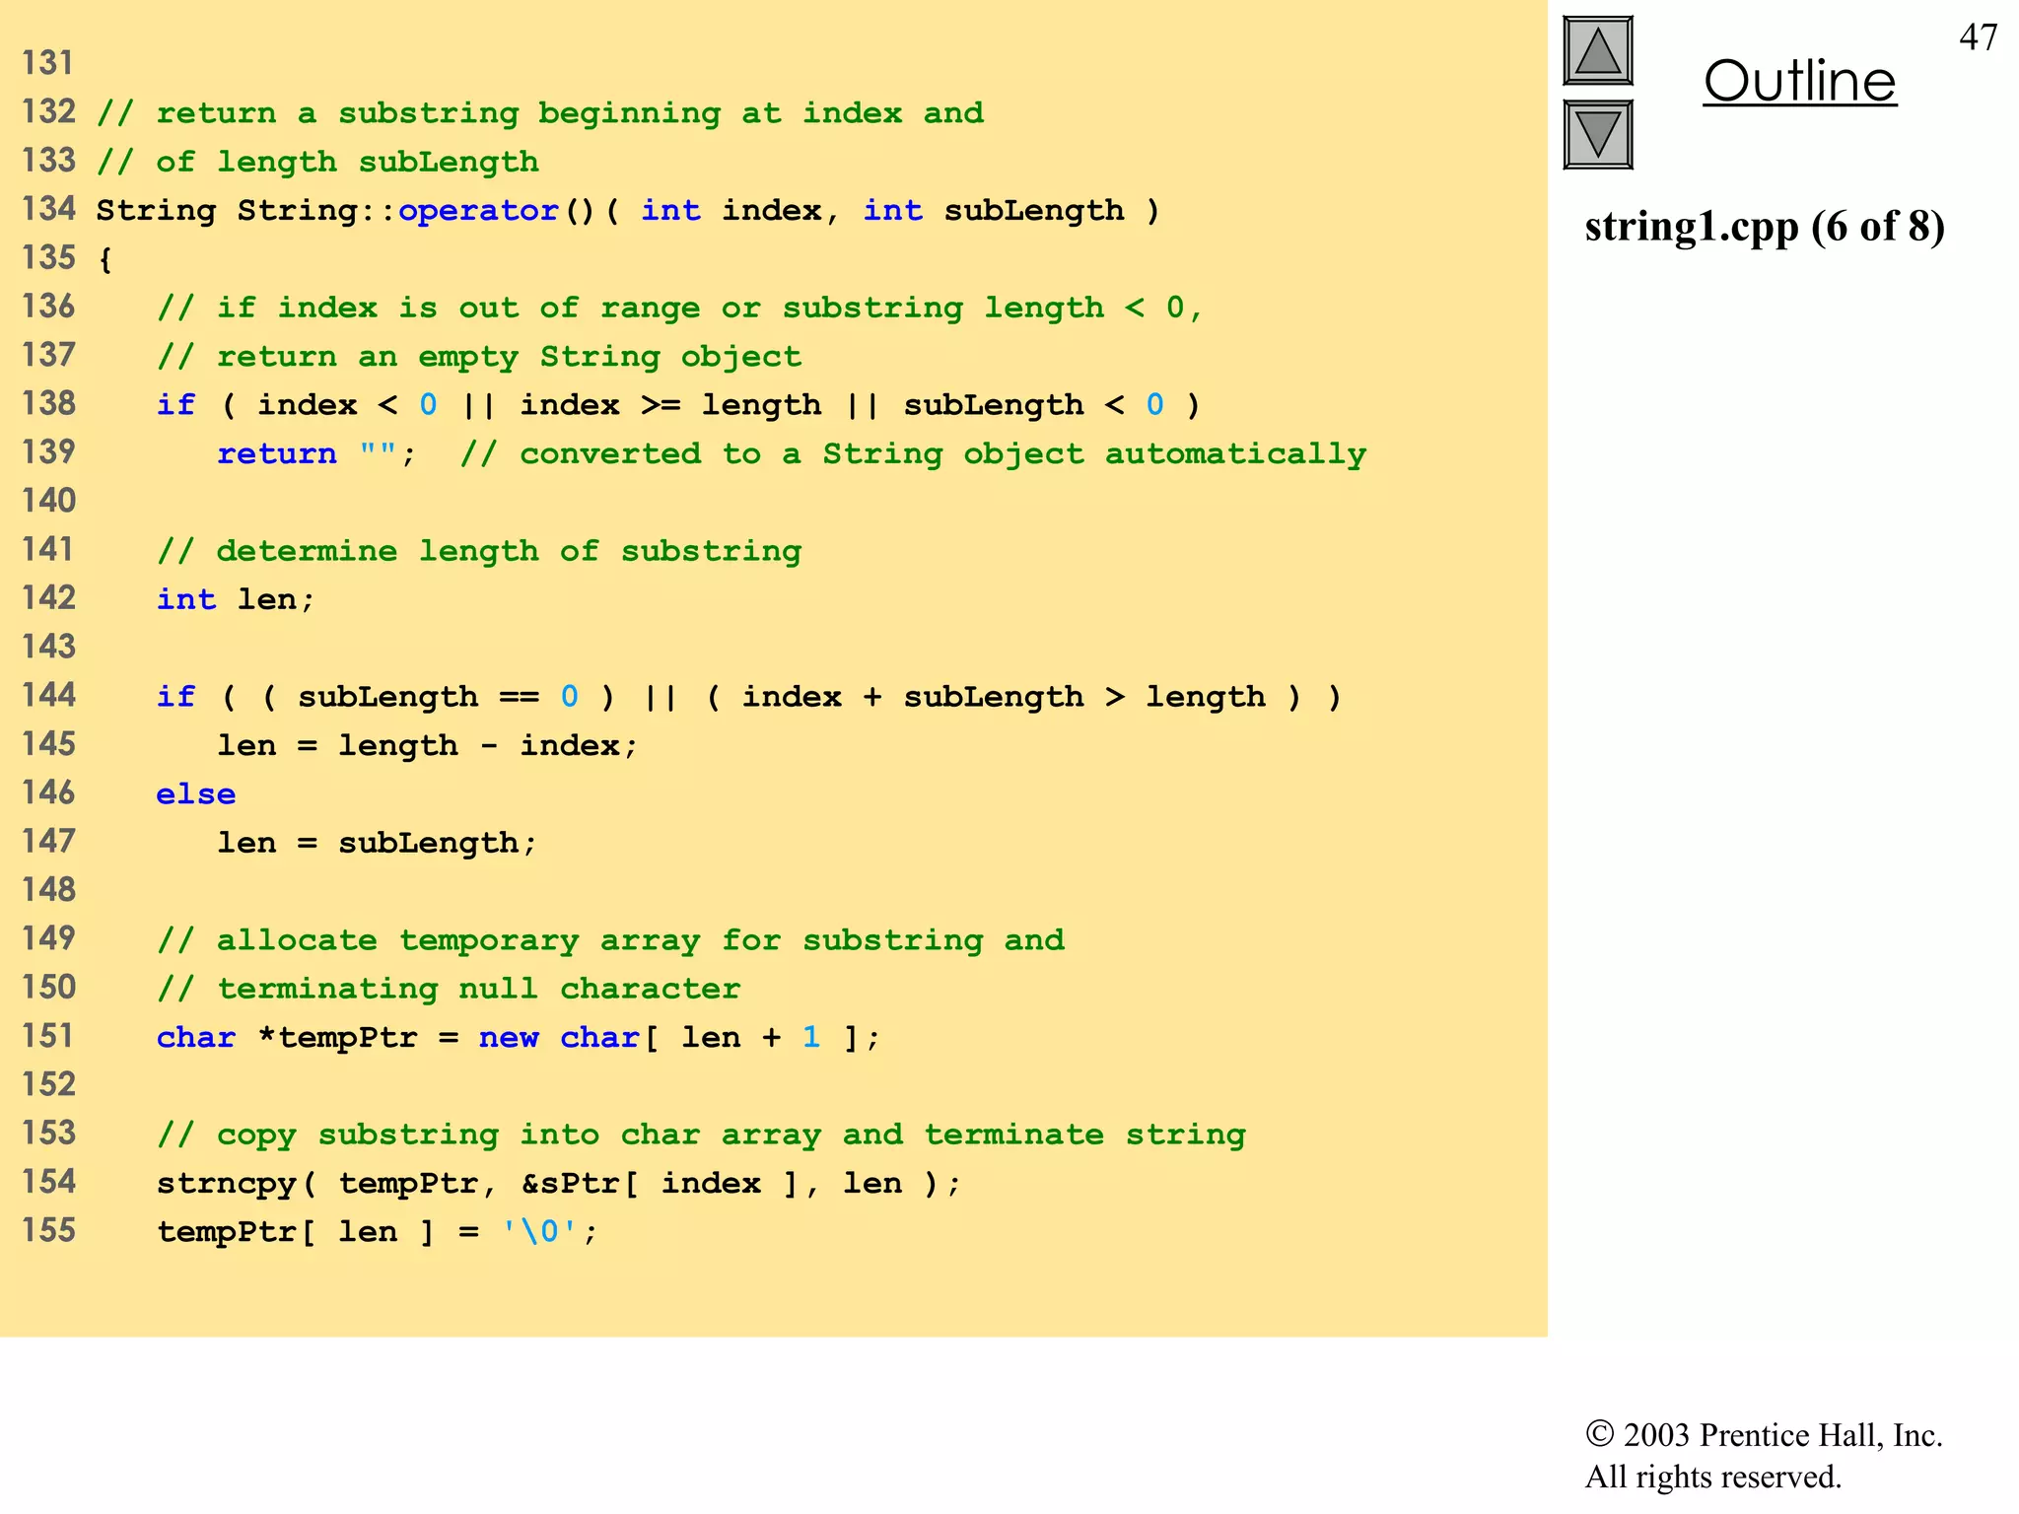Select the string1.cpp (6 of 8) label
The height and width of the screenshot is (1514, 2019).
[1765, 226]
